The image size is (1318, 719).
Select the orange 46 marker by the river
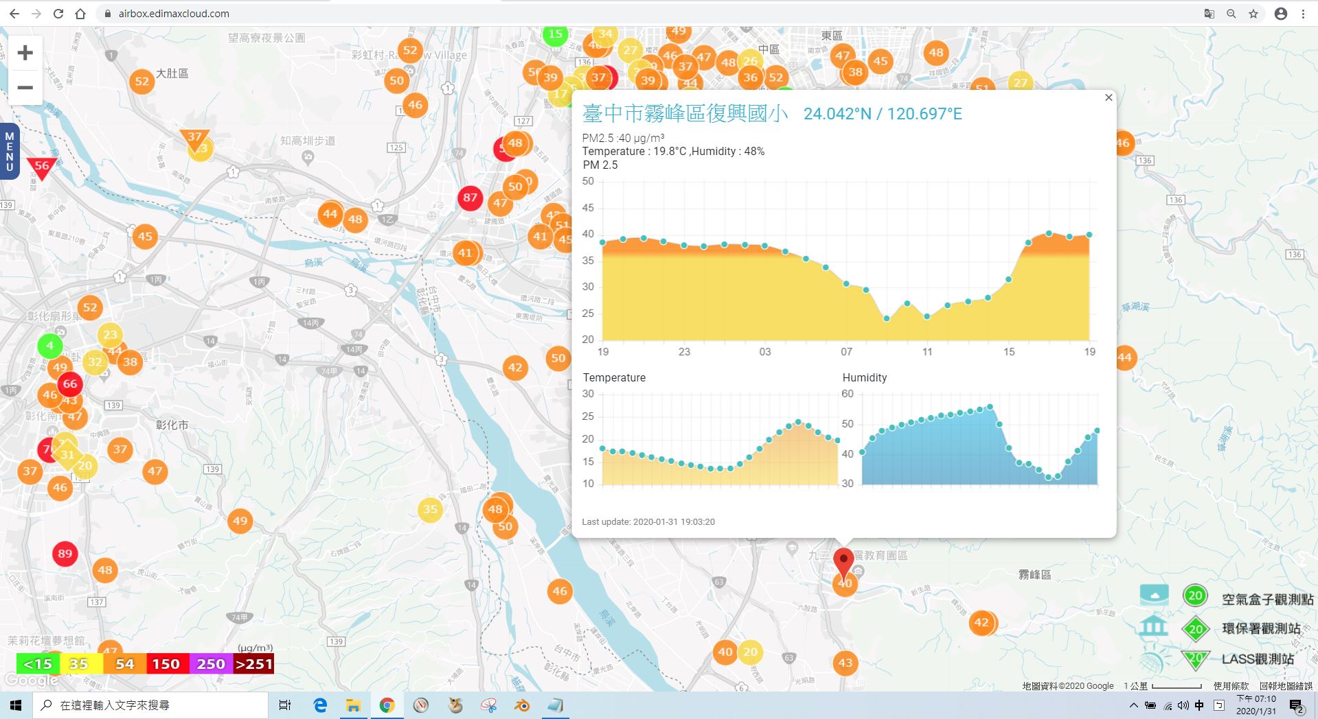[x=560, y=591]
